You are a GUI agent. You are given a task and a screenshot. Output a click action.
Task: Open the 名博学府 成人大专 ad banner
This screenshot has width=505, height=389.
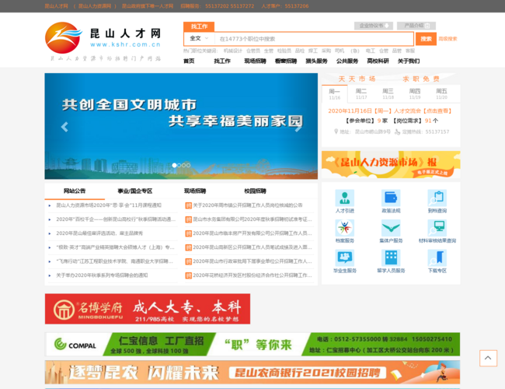148,309
